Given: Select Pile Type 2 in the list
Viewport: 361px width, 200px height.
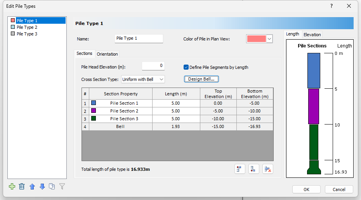Looking at the screenshot, I should pos(27,27).
